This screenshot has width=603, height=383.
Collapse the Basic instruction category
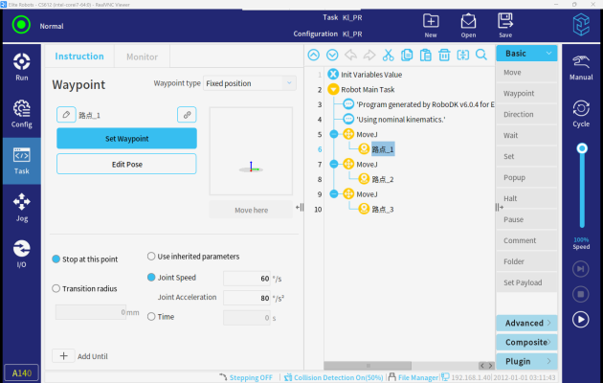tap(526, 54)
